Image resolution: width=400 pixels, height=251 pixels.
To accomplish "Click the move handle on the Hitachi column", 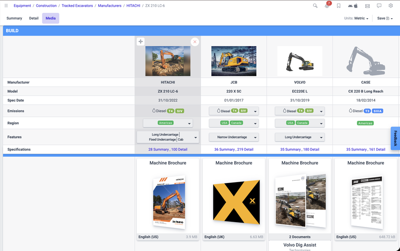I will click(x=140, y=42).
